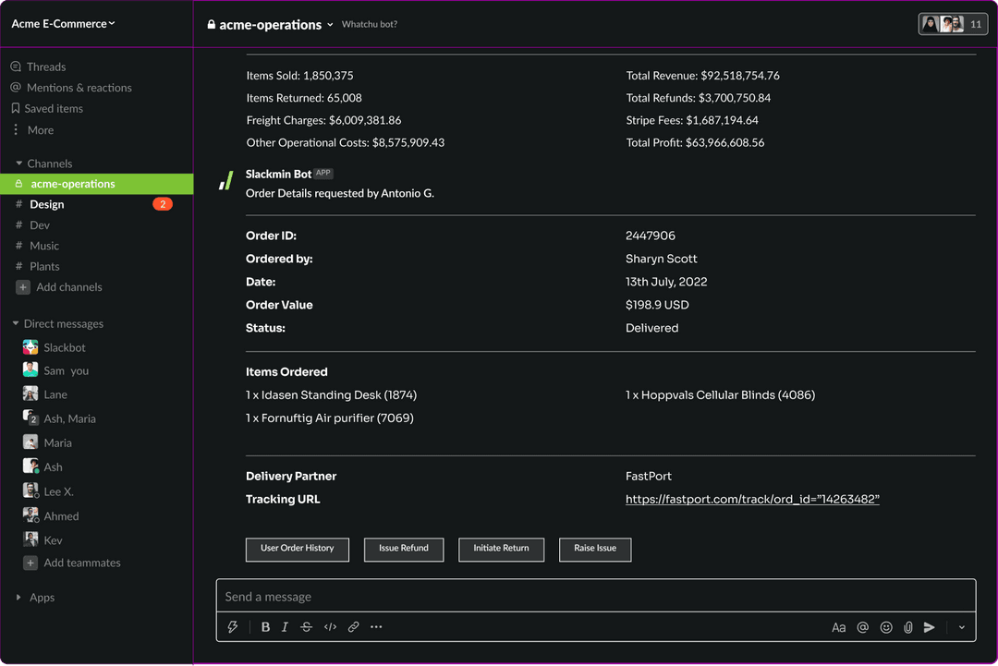The width and height of the screenshot is (998, 666).
Task: Open the FastPort tracking URL
Action: tap(752, 500)
